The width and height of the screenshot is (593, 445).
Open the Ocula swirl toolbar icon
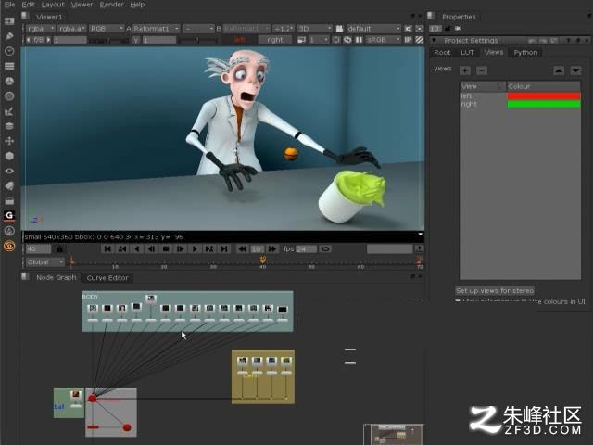click(9, 246)
